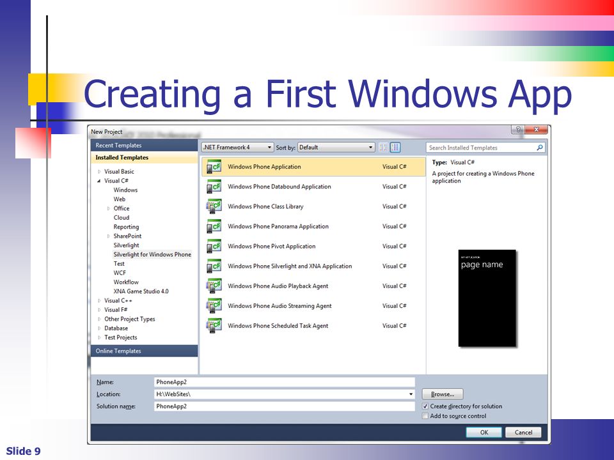This screenshot has width=614, height=460.
Task: Click the Audio Streaming Agent icon
Action: 214,306
